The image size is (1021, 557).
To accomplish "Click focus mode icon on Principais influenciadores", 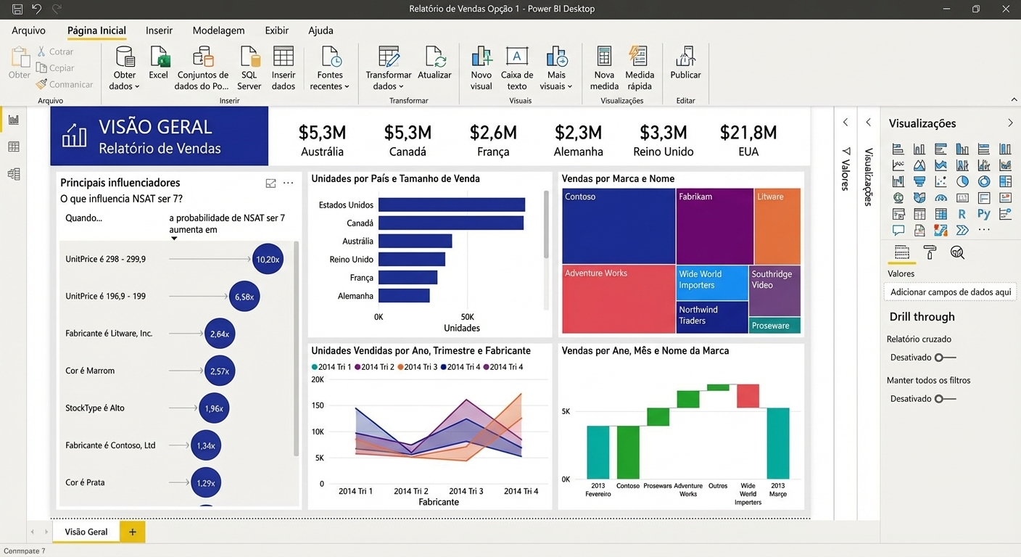I will (270, 183).
